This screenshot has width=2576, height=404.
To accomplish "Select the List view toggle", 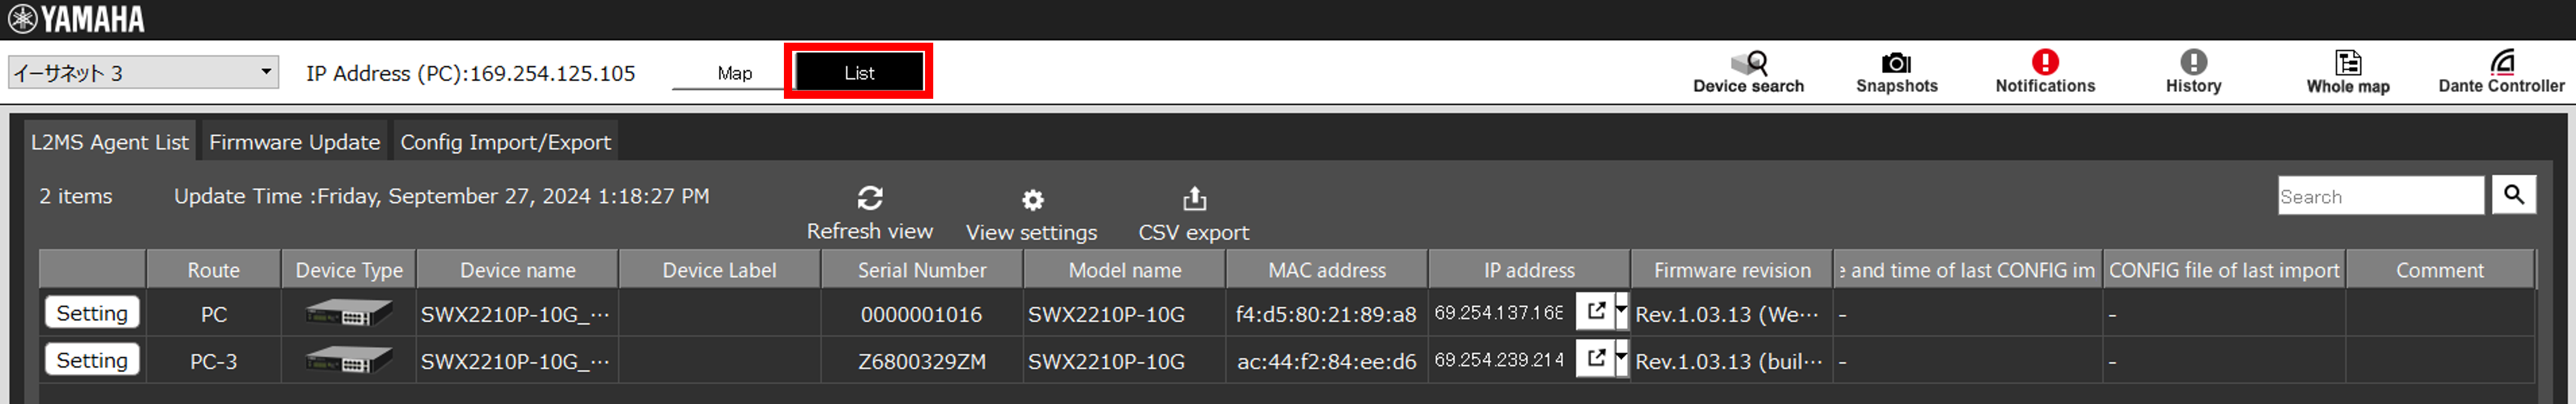I will click(858, 73).
